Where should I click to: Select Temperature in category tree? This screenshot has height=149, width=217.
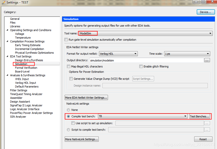[23, 38]
